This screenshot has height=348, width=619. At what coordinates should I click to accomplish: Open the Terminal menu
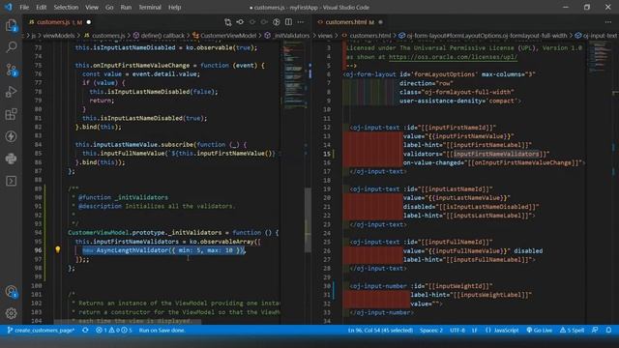pyautogui.click(x=150, y=7)
